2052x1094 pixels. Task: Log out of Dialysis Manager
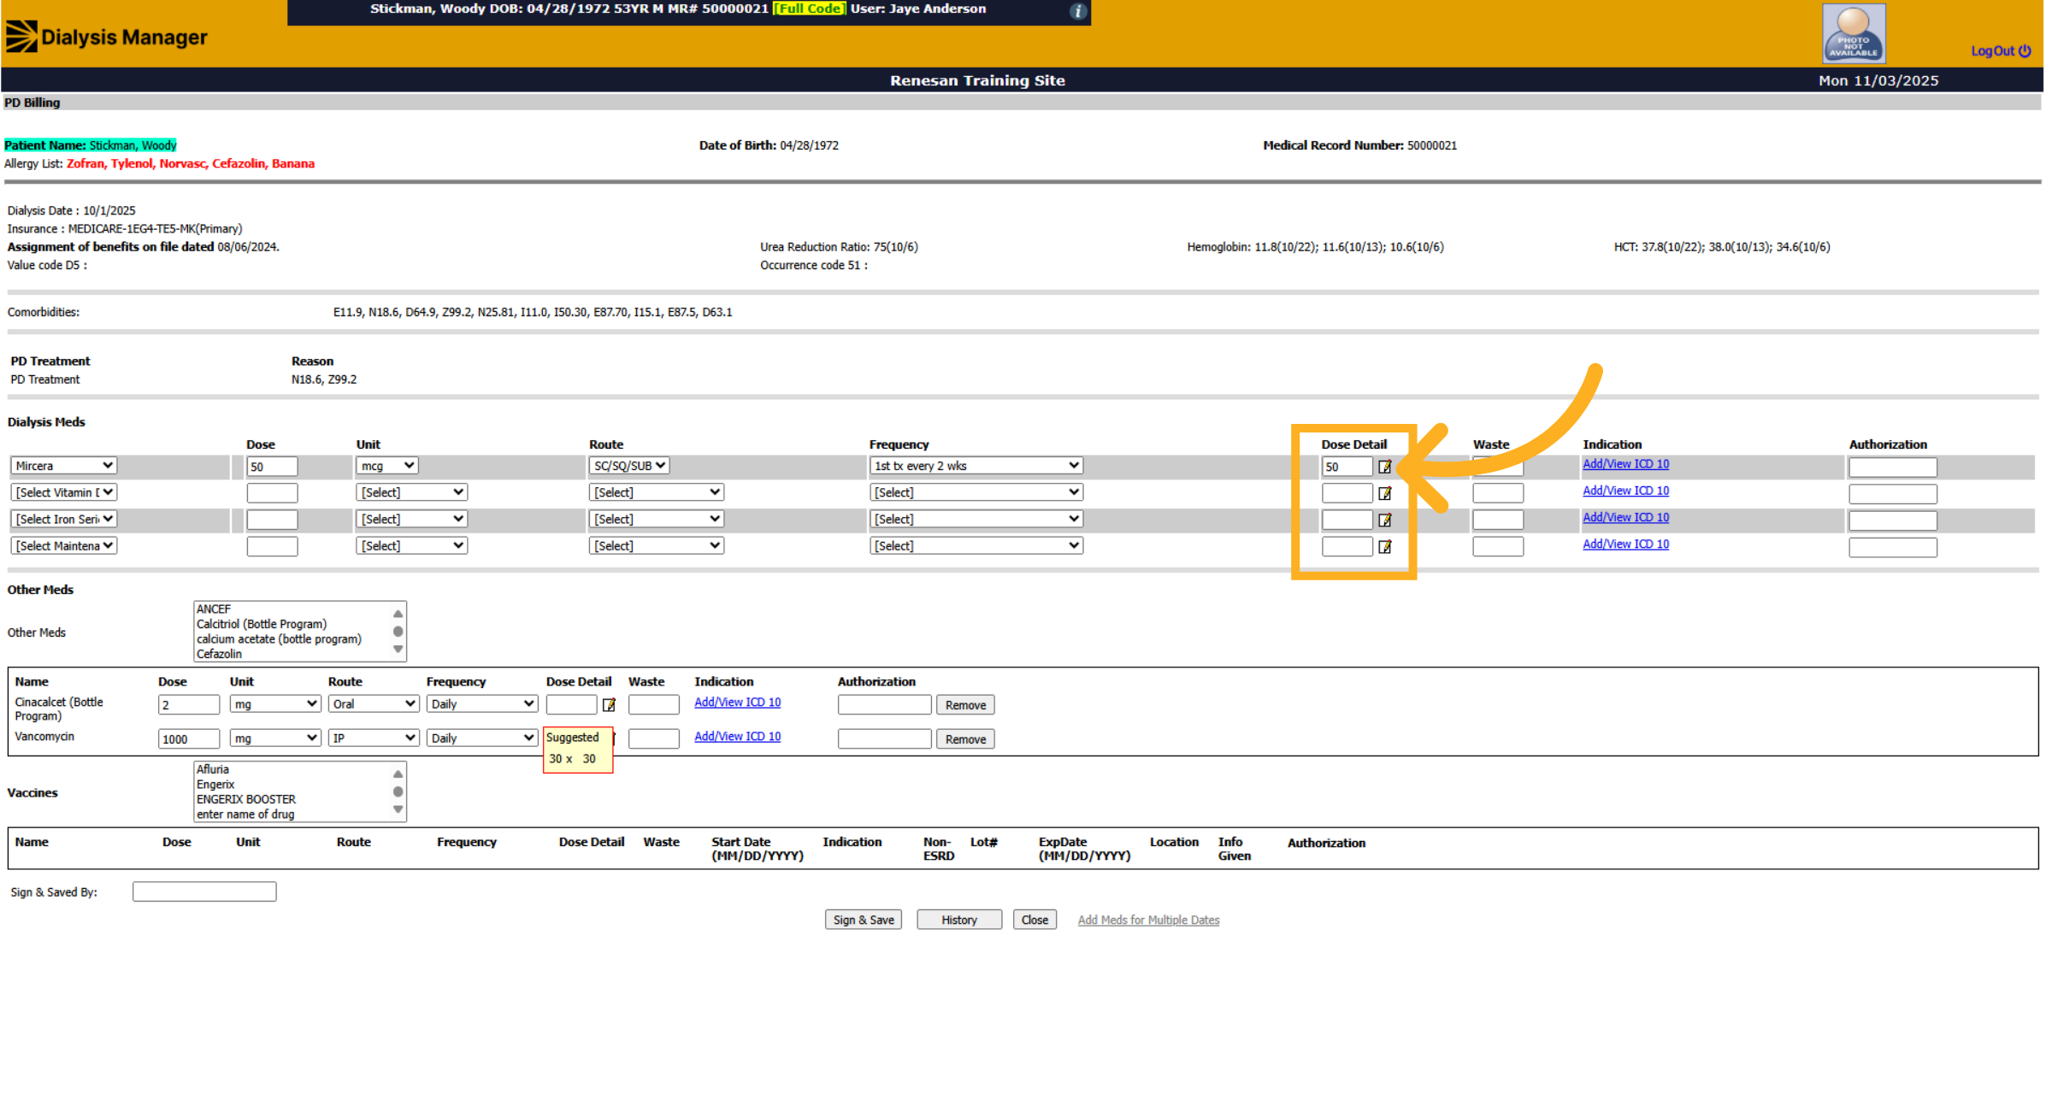pos(2001,51)
